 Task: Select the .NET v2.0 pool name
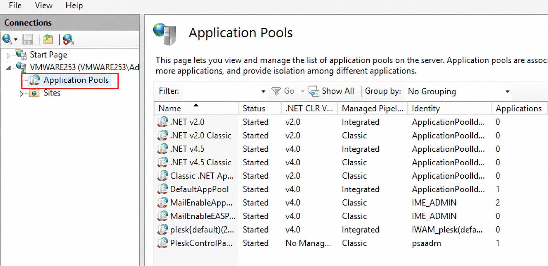187,122
